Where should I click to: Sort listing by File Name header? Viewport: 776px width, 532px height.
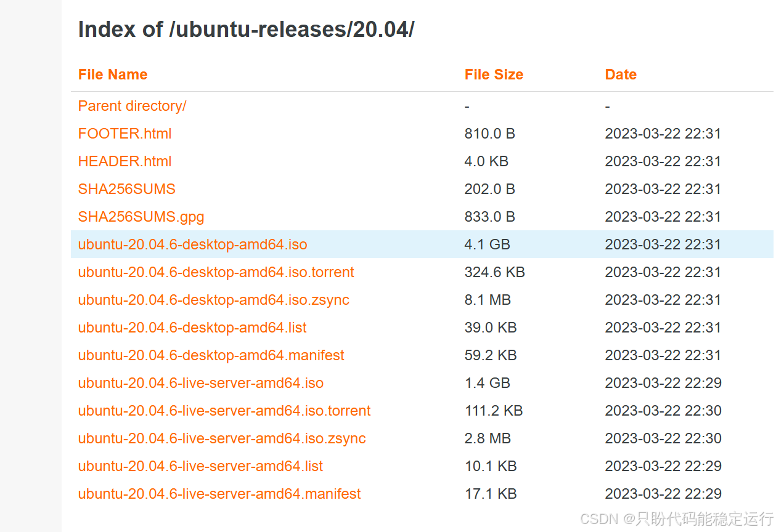(x=113, y=75)
